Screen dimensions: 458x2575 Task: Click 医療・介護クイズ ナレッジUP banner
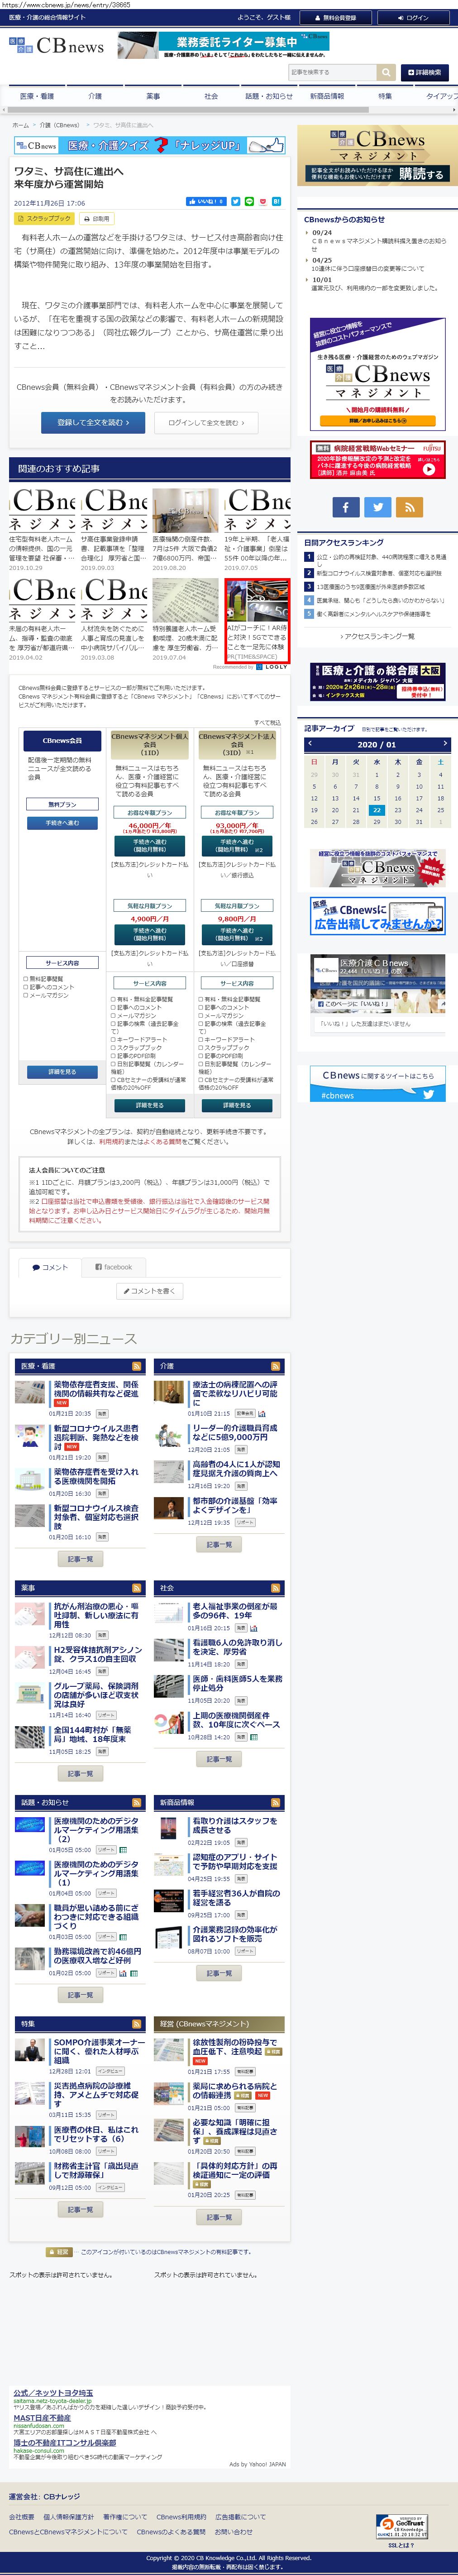[149, 145]
